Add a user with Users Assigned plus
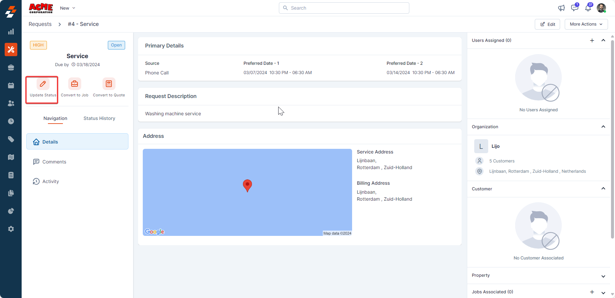615x298 pixels. tap(592, 41)
